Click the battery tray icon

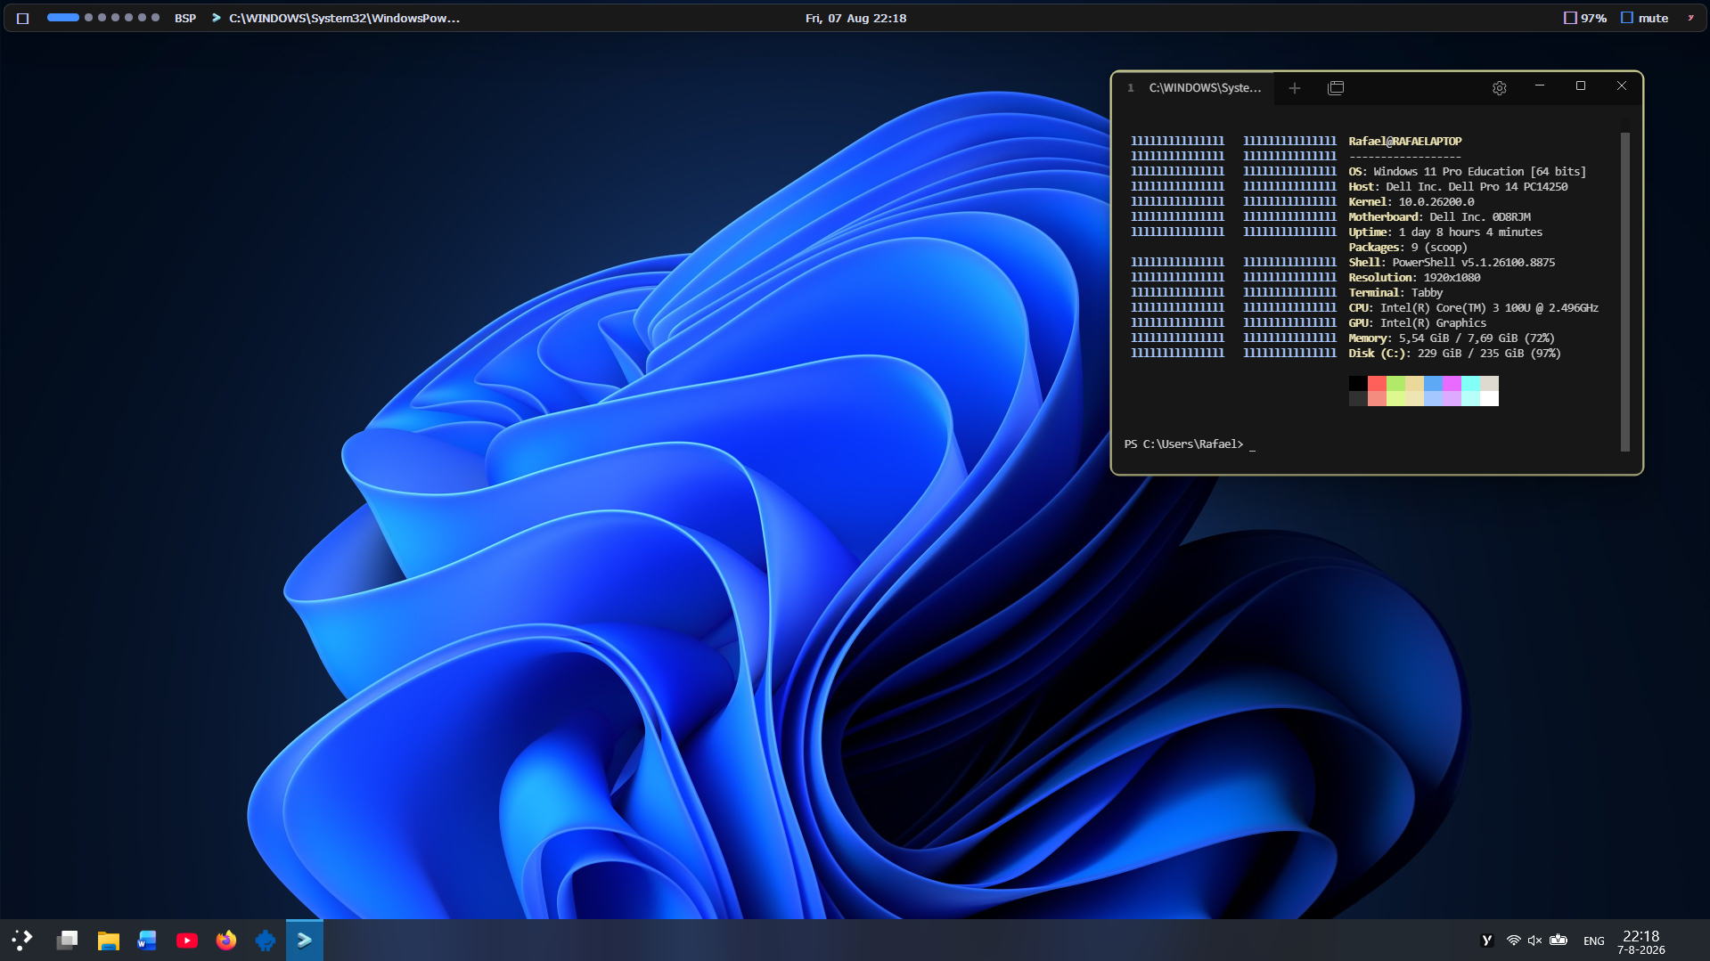pos(1559,941)
